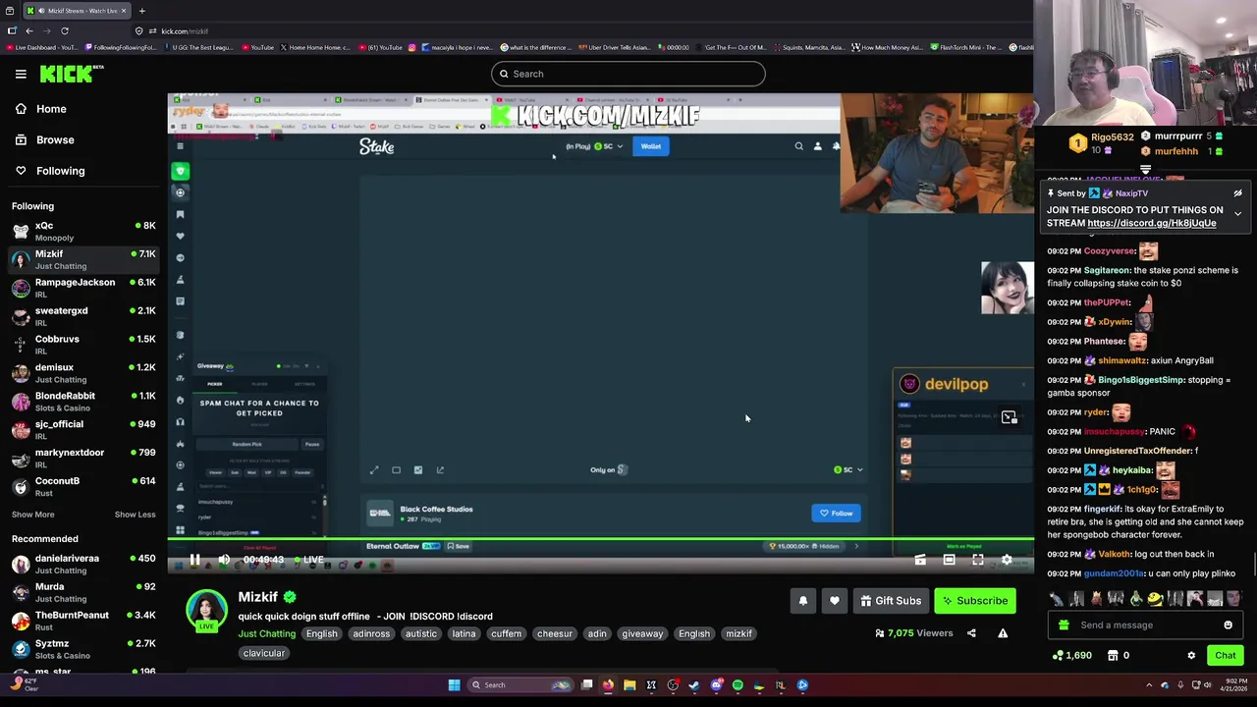Open the taskbar clock showing 9:02 PM
Screen dimensions: 1257x707
(x=1233, y=685)
